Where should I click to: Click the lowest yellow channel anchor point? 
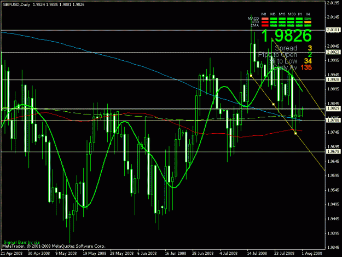point(295,133)
